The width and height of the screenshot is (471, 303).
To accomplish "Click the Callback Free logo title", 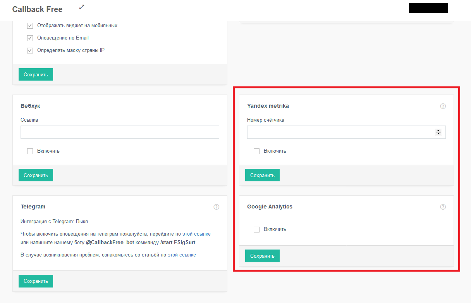I will tap(37, 9).
